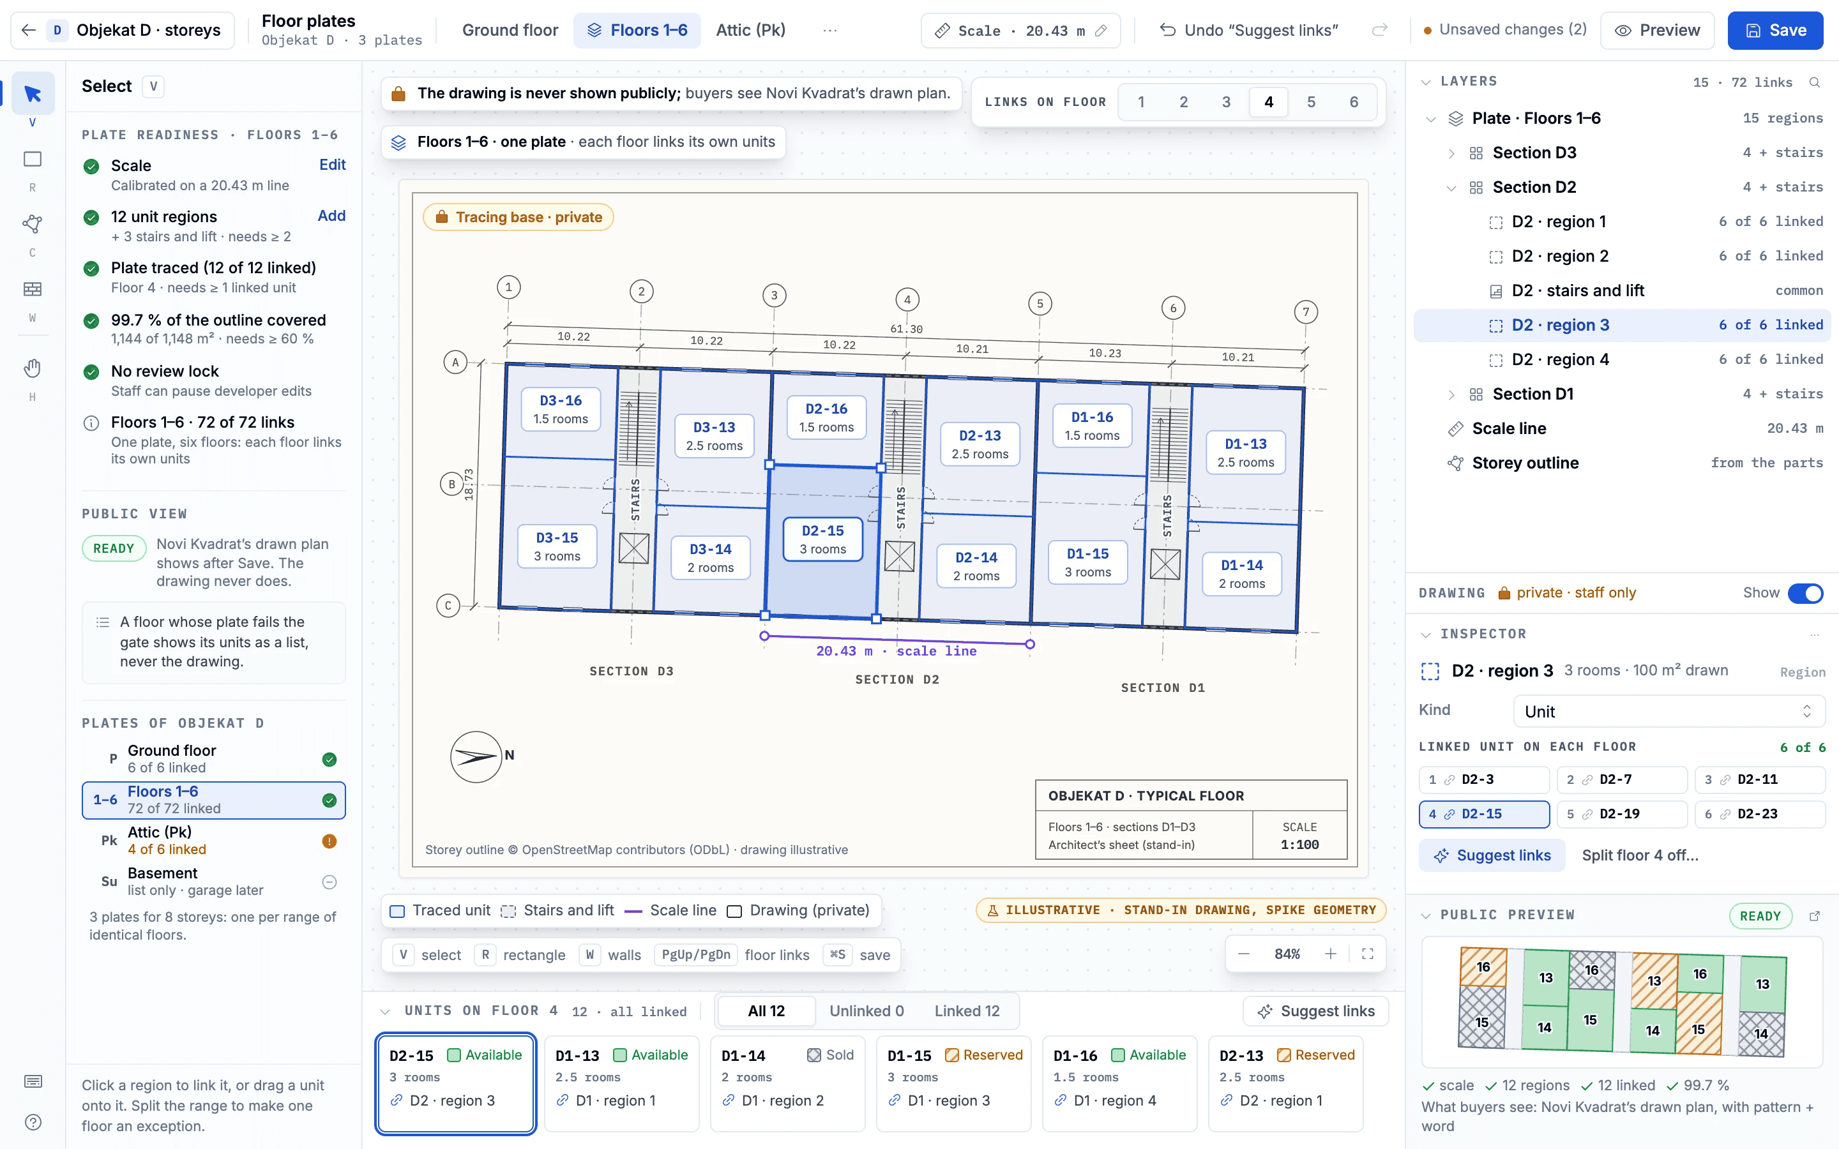
Task: Select floor 2 in Links on floor
Action: coord(1183,102)
